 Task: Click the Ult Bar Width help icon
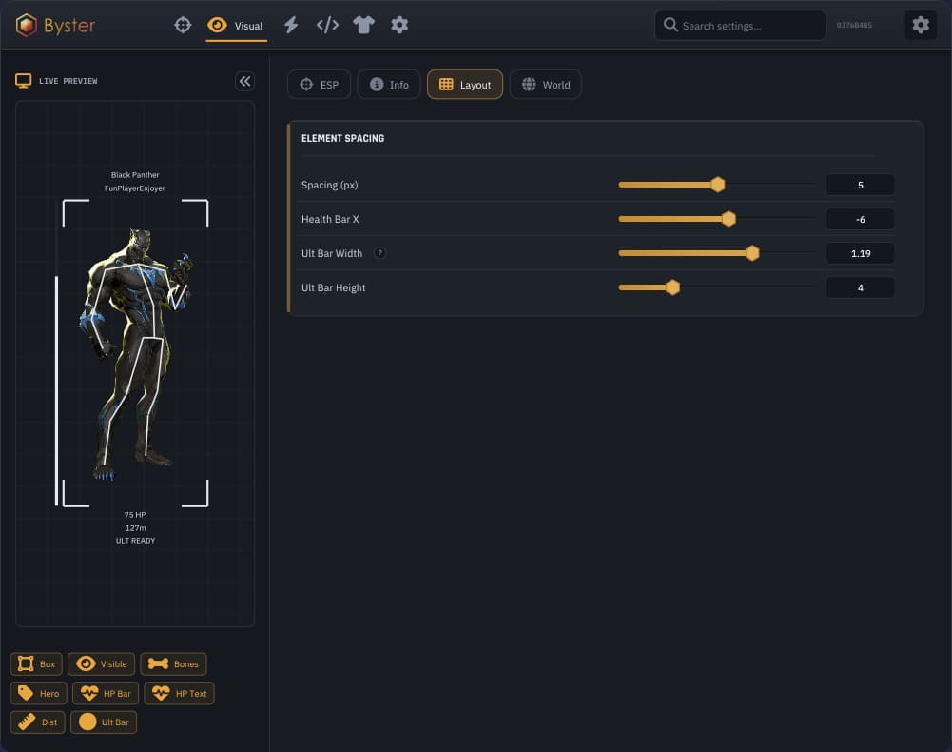[x=379, y=253]
